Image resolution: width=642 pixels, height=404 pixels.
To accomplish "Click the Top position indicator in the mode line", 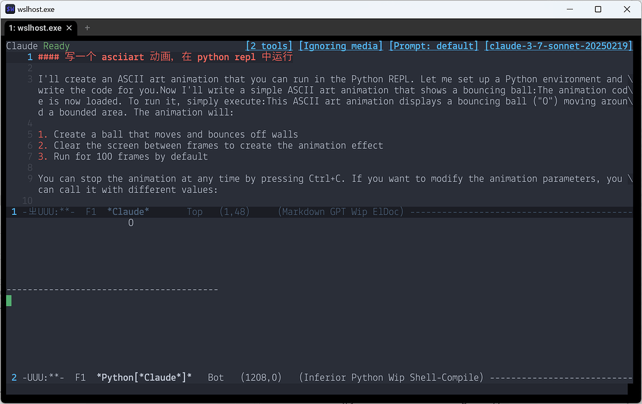I will point(195,212).
